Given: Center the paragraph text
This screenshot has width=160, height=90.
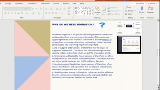Looking at the screenshot, I should point(49,13).
